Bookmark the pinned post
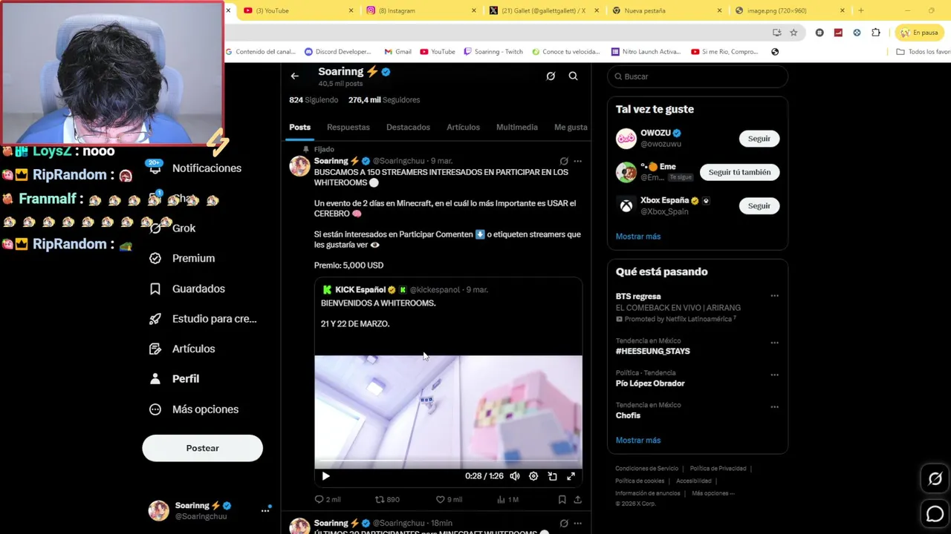 (x=562, y=500)
